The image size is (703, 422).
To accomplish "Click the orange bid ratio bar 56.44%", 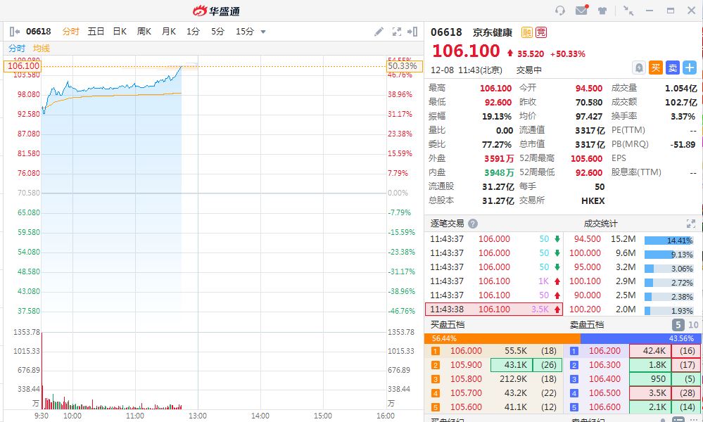I will click(502, 338).
